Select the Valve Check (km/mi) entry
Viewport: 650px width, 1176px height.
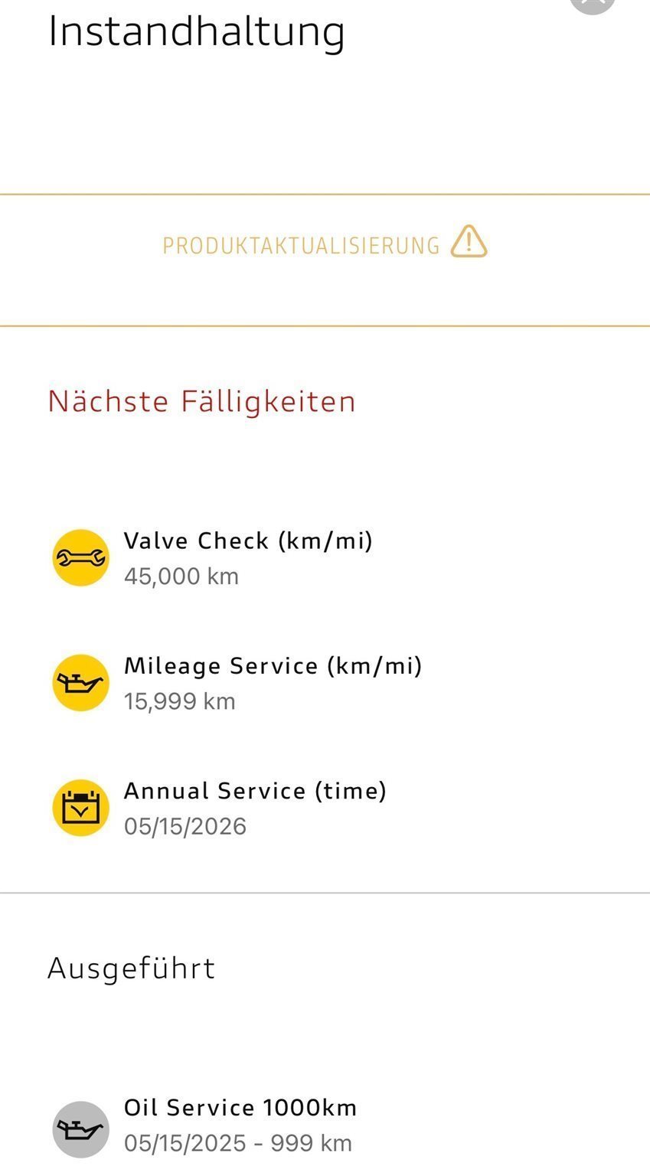coord(248,541)
